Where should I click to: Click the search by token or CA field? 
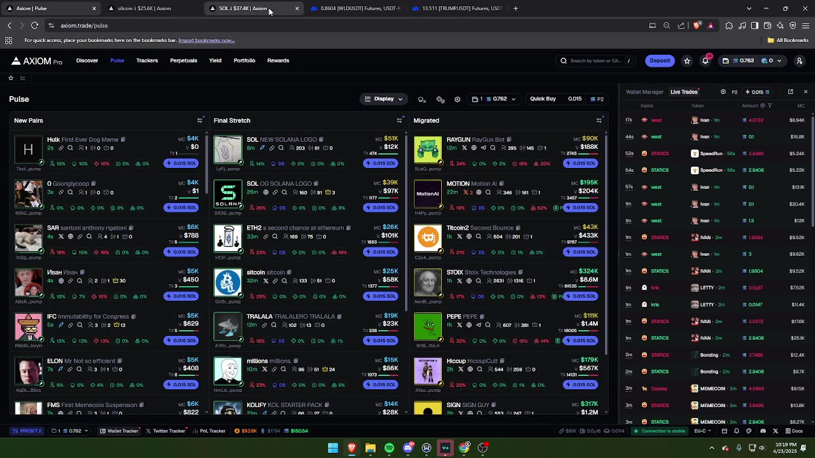pos(596,61)
